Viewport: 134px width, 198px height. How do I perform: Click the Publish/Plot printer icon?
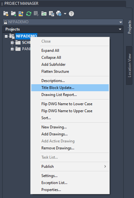59,14
